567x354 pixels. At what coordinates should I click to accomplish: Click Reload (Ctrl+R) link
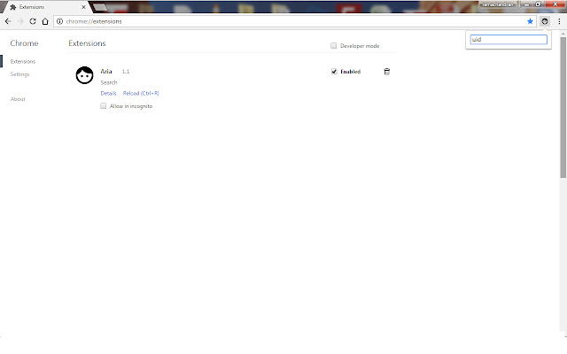pyautogui.click(x=141, y=93)
